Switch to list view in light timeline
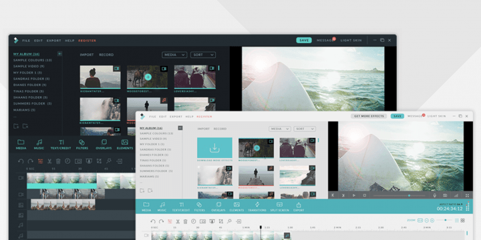Image resolution: width=481 pixels, height=240 pixels. click(x=457, y=221)
